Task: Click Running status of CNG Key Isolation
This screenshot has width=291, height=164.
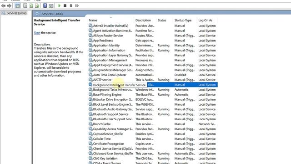Action: (163, 159)
